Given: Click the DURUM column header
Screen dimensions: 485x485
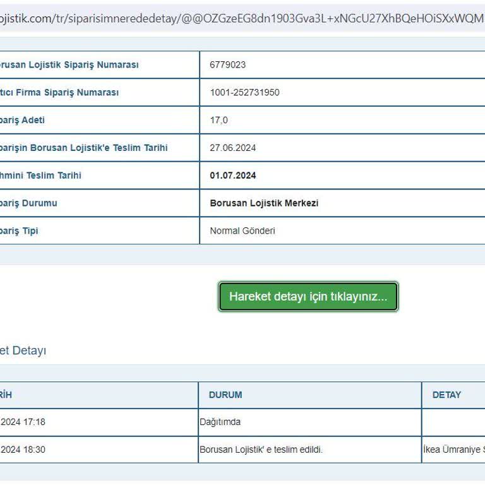Looking at the screenshot, I should coord(225,395).
